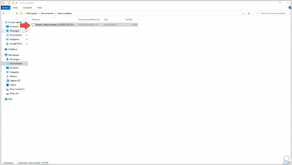The width and height of the screenshot is (292, 165).
Task: Maximize the Autocompletar window
Action: 279,3
